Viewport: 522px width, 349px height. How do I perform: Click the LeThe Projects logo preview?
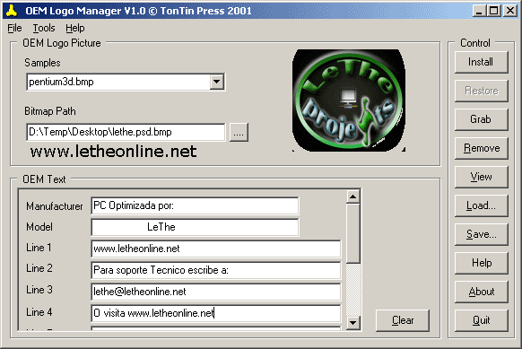point(349,100)
